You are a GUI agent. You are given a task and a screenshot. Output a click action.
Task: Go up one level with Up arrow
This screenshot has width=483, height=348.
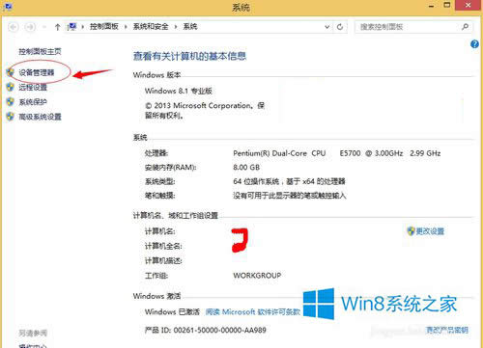tap(57, 27)
